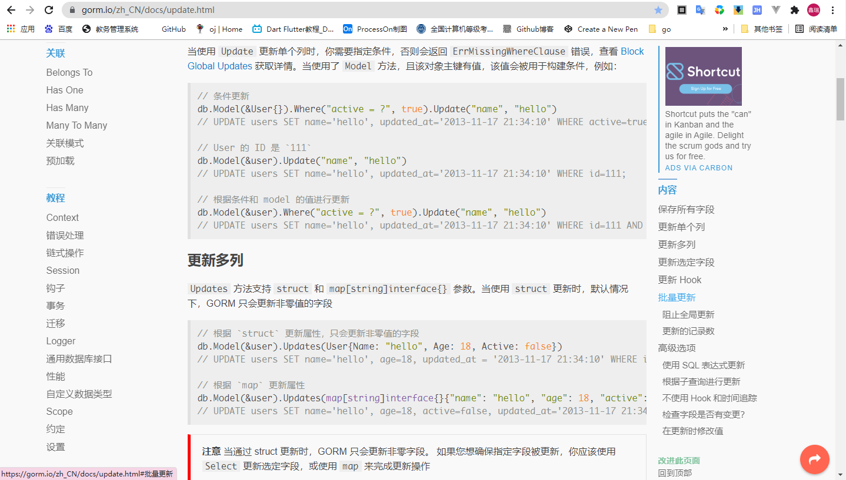Image resolution: width=846 pixels, height=480 pixels.
Task: View site security lock info
Action: pos(73,10)
